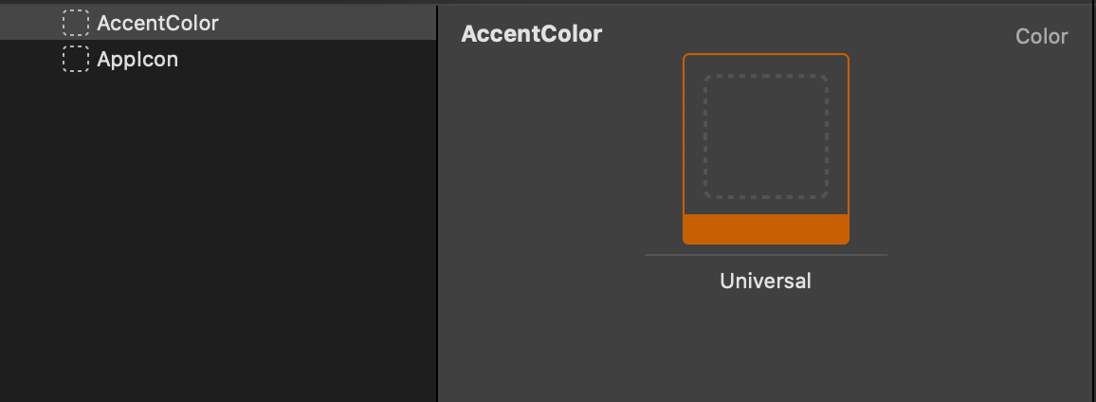The height and width of the screenshot is (402, 1096).
Task: Click the dashed icon beside AccentColor
Action: (75, 23)
